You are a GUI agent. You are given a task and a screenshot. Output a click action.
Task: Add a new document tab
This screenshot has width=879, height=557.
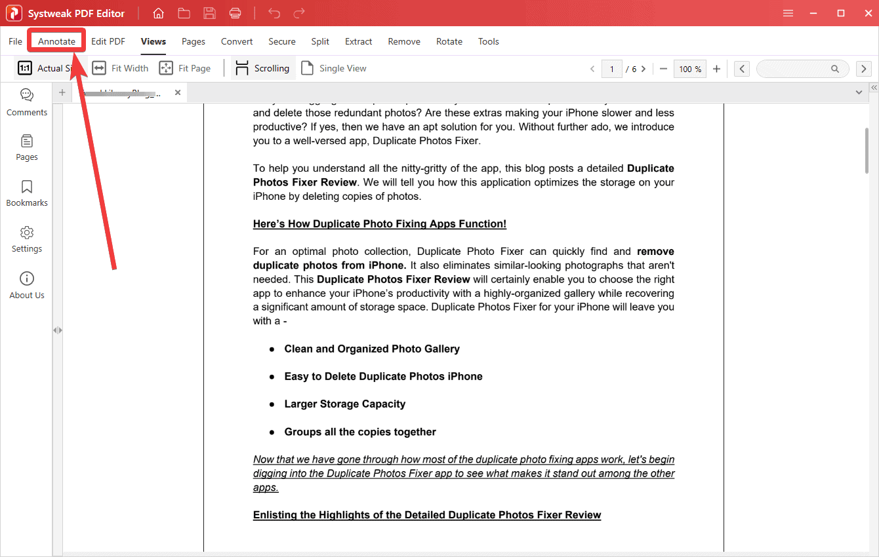click(x=62, y=92)
